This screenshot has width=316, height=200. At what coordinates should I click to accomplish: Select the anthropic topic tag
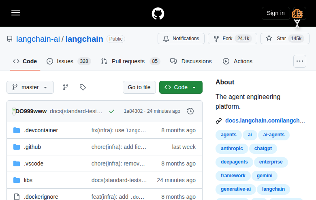232,148
